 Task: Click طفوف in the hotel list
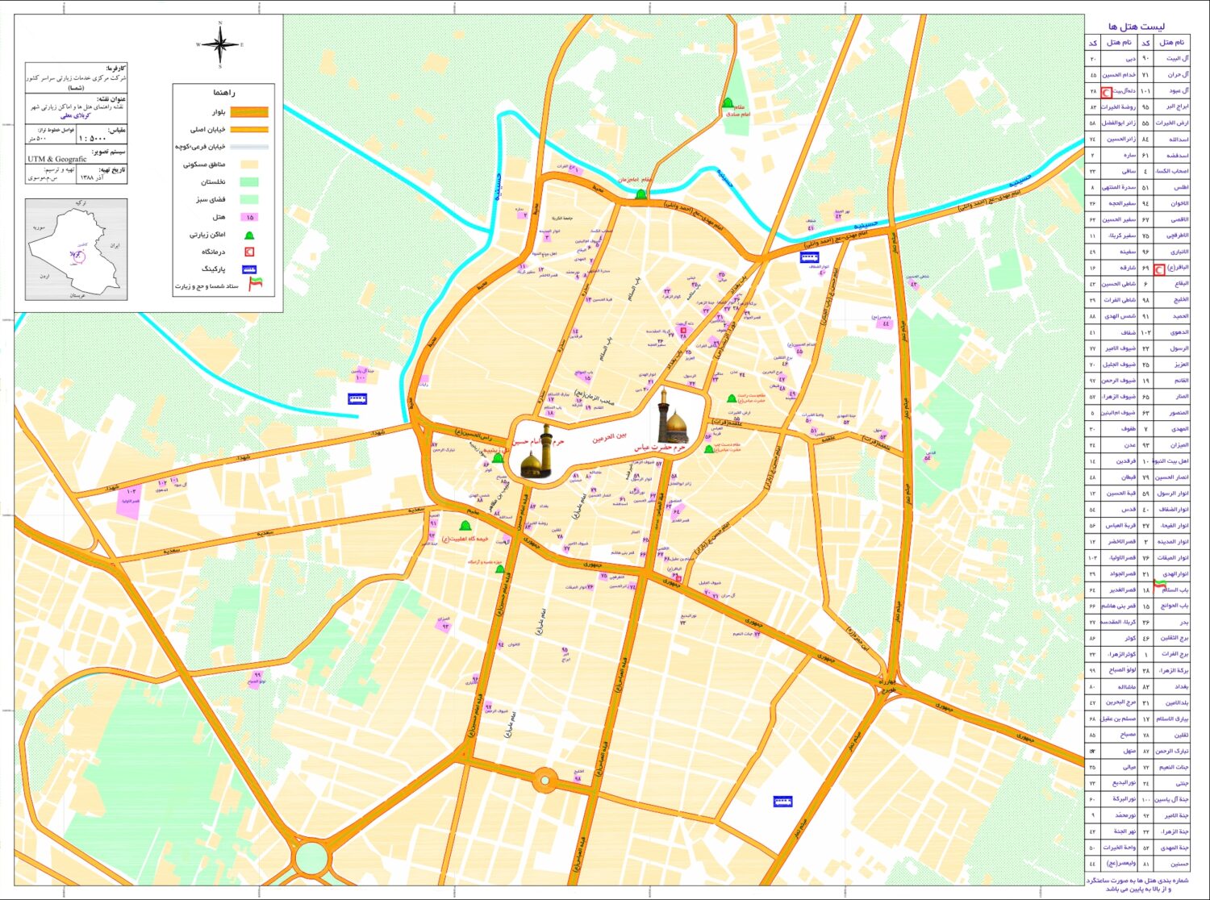1129,429
